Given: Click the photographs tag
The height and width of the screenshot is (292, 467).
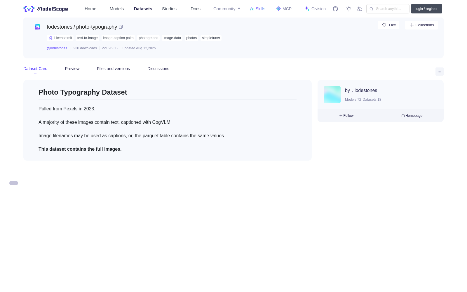Looking at the screenshot, I should click(149, 38).
